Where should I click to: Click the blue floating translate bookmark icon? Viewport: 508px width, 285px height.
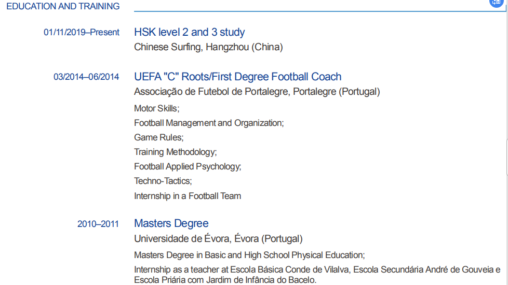click(497, 2)
